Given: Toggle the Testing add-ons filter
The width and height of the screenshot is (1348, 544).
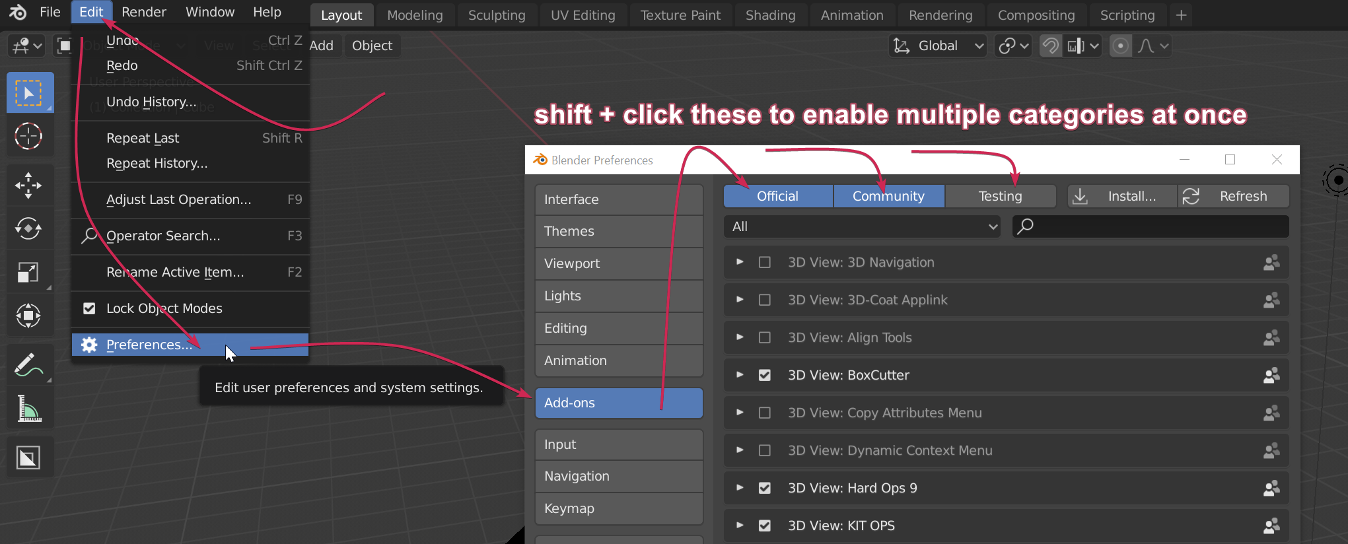Looking at the screenshot, I should 1001,196.
